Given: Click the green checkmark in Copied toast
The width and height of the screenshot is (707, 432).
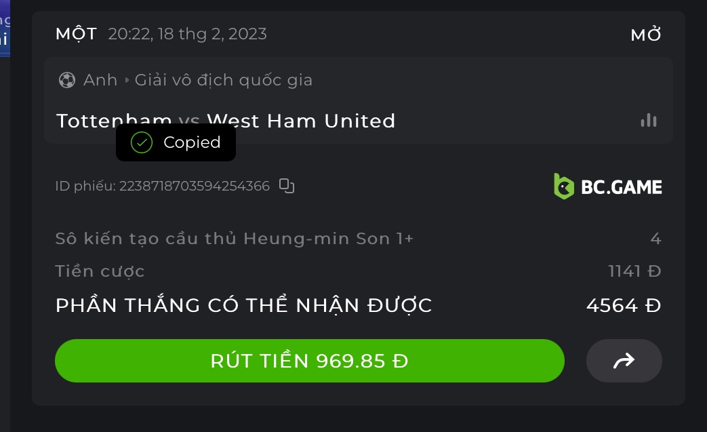Looking at the screenshot, I should (x=142, y=142).
